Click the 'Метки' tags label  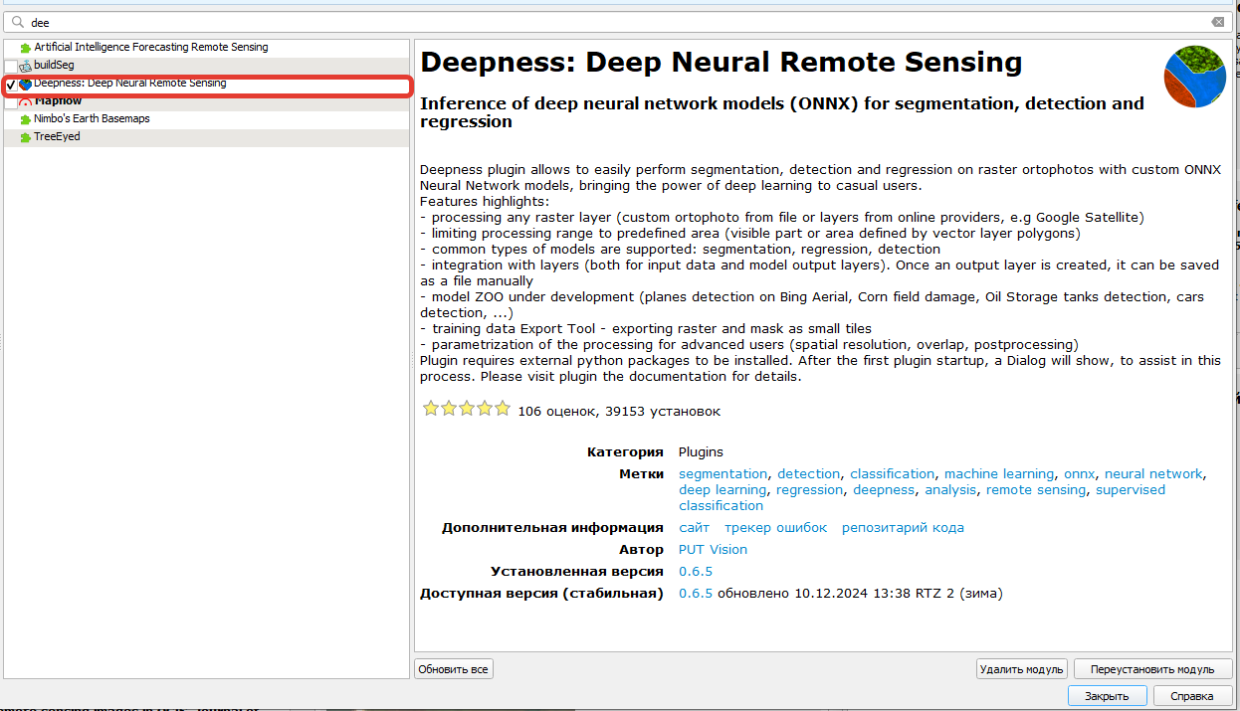click(641, 473)
